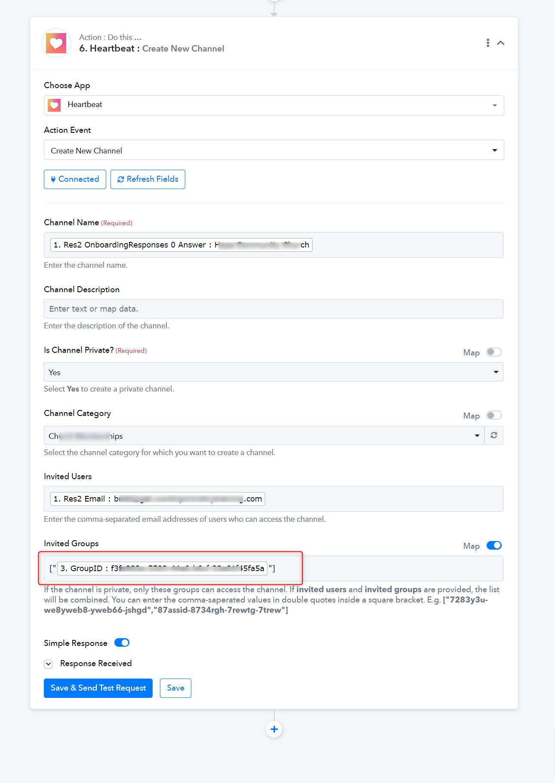Collapse the action step with chevron
Screen dimensions: 555x783
[x=500, y=43]
